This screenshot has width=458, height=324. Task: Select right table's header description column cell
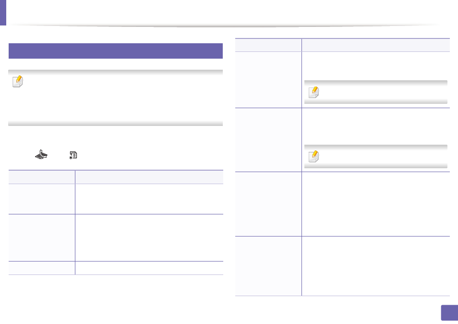pos(376,45)
